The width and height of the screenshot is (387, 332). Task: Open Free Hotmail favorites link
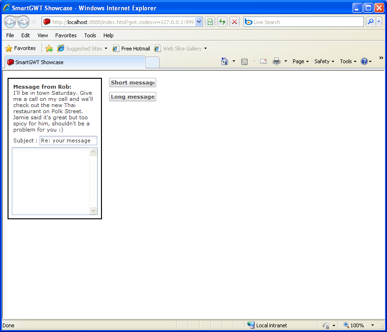coord(131,49)
